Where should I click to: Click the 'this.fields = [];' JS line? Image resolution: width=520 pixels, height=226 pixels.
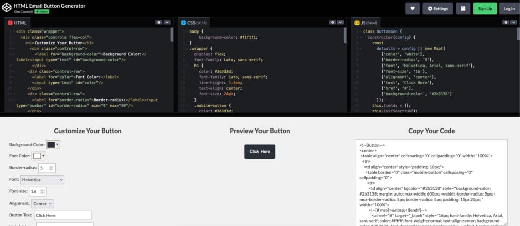pyautogui.click(x=392, y=105)
